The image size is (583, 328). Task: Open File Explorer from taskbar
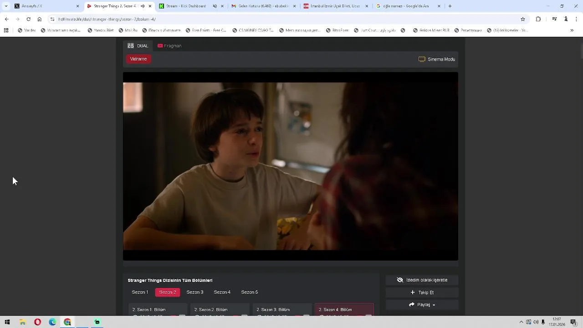(22, 322)
